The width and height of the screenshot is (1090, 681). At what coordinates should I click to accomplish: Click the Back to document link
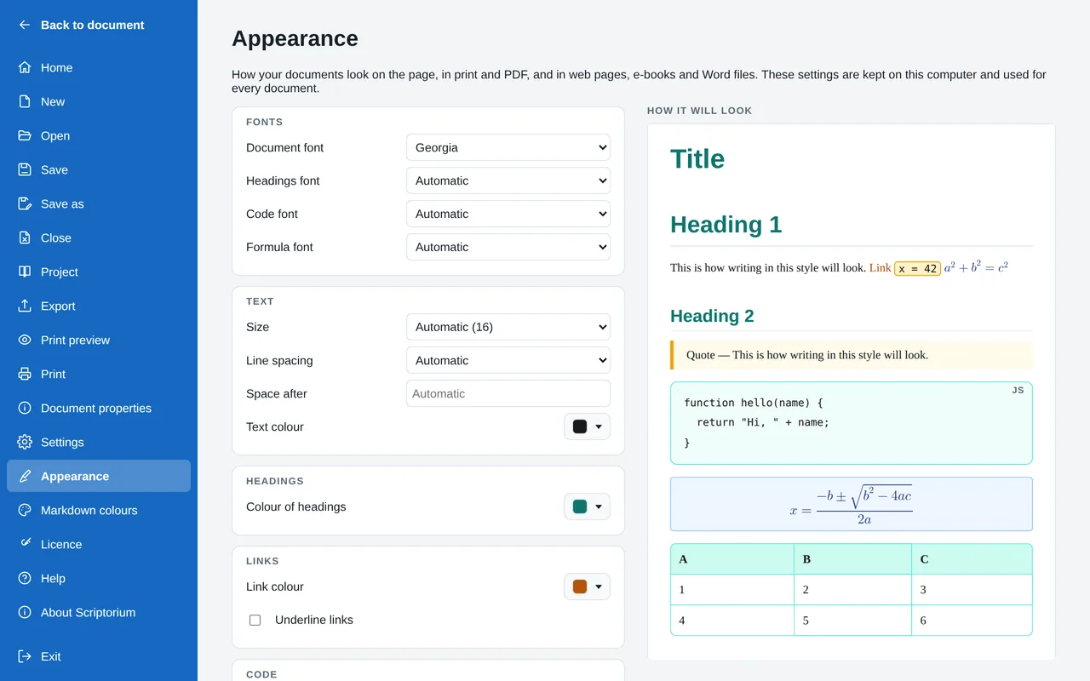[x=99, y=25]
